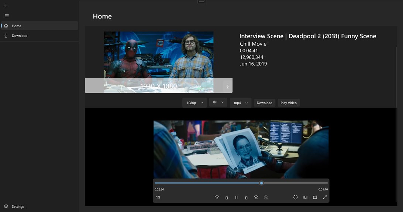Pause the video playback
The width and height of the screenshot is (403, 212).
coord(237,197)
